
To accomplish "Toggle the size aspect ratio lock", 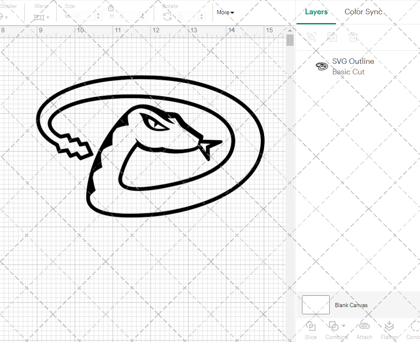I will (111, 8).
